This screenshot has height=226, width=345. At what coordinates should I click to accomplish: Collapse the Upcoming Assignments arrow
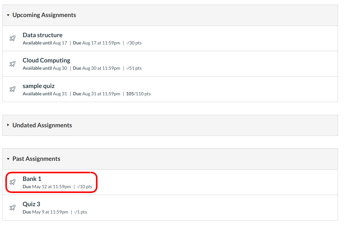[8, 15]
